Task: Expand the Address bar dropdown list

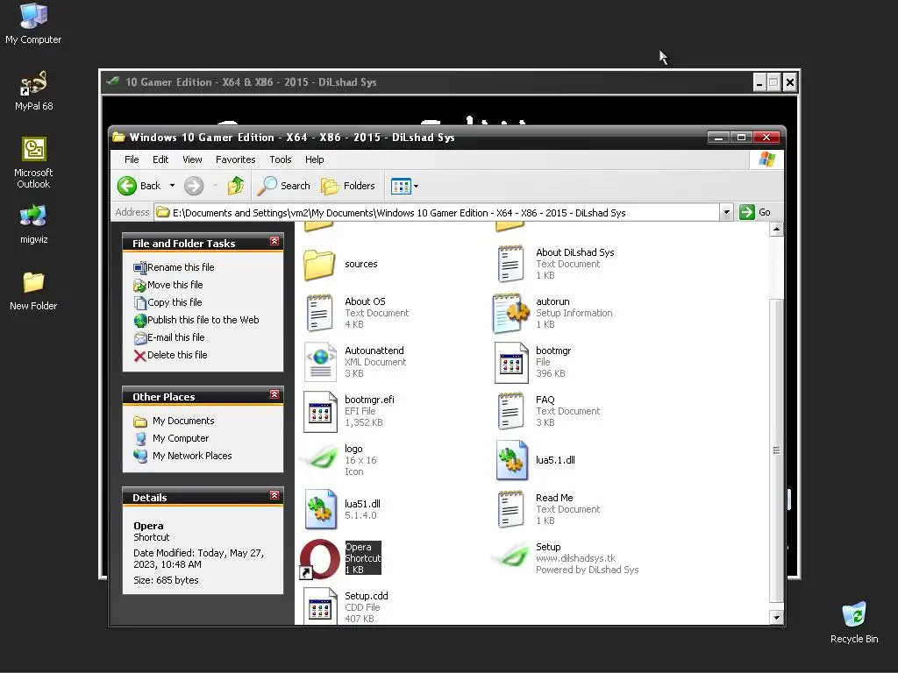Action: (x=726, y=212)
